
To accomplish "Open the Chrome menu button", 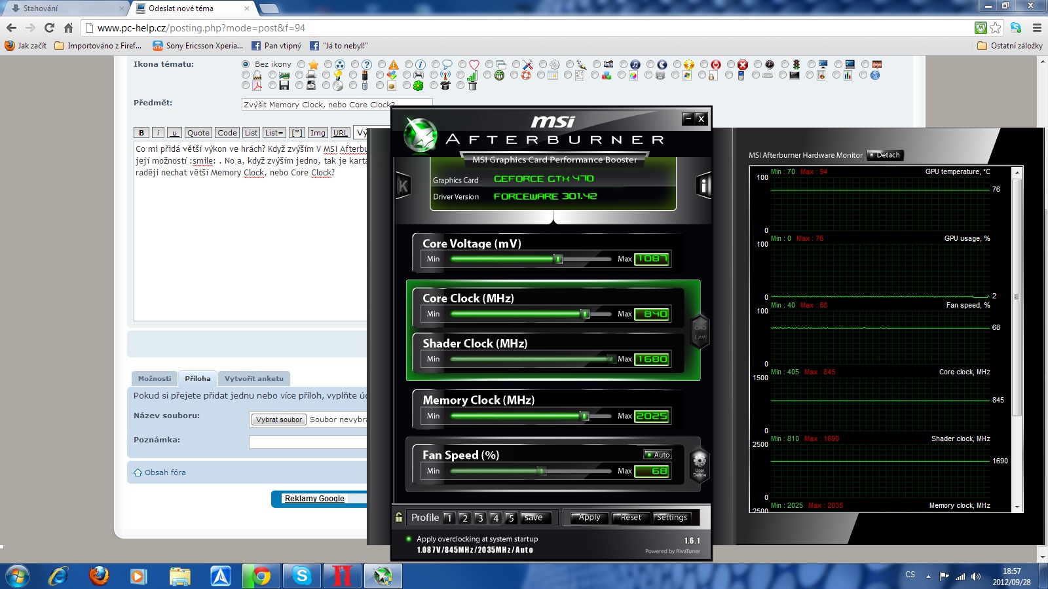I will (x=1037, y=27).
